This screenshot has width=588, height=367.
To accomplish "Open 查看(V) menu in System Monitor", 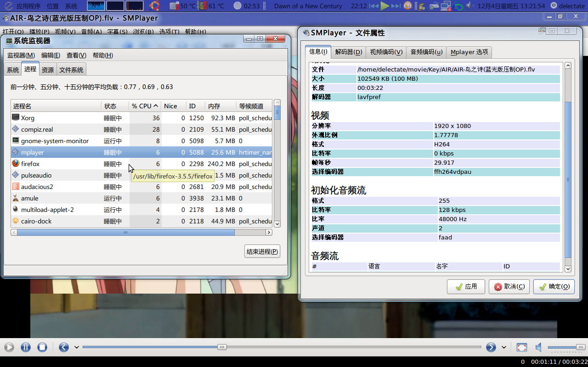I will (x=76, y=55).
